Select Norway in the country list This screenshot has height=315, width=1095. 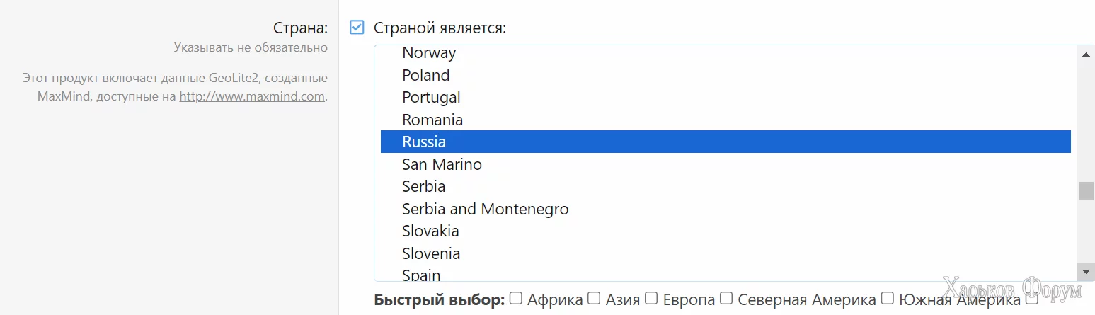point(429,53)
